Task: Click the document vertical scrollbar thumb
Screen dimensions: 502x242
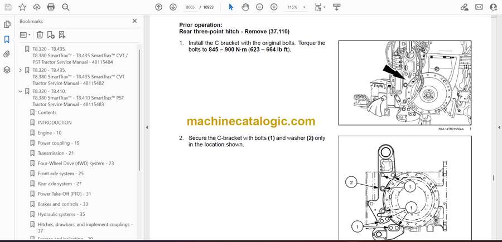Action: click(494, 178)
